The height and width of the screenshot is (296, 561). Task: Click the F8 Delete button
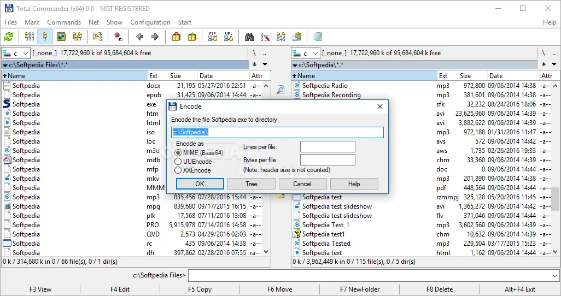pyautogui.click(x=440, y=289)
